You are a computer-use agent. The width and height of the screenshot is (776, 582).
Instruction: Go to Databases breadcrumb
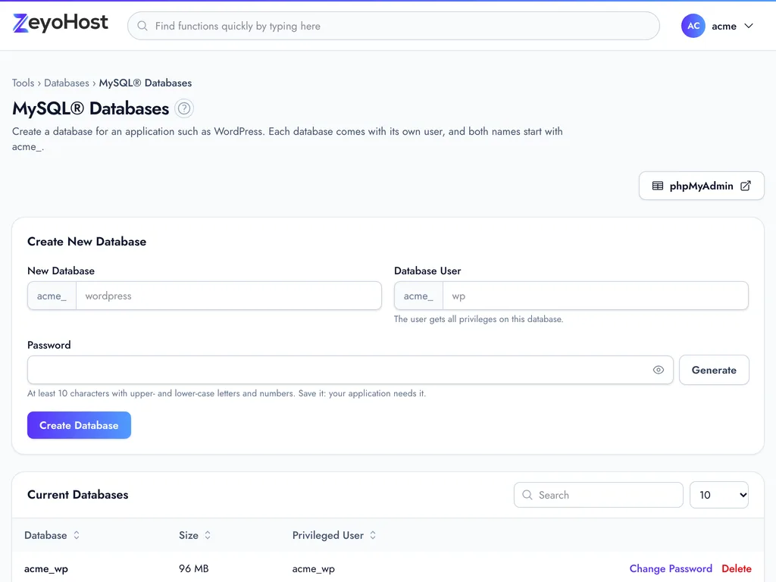(x=67, y=83)
